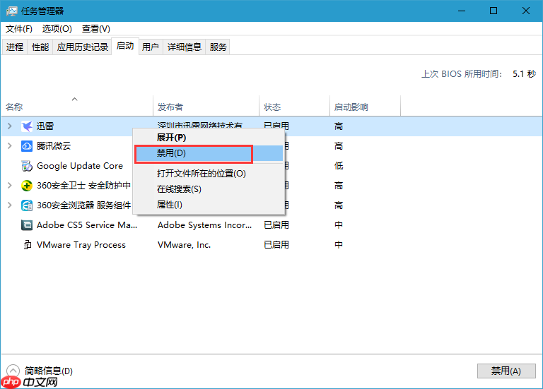Screen dimensions: 543x389
Task: Click 中 impact in VMware row
Action: [x=339, y=245]
